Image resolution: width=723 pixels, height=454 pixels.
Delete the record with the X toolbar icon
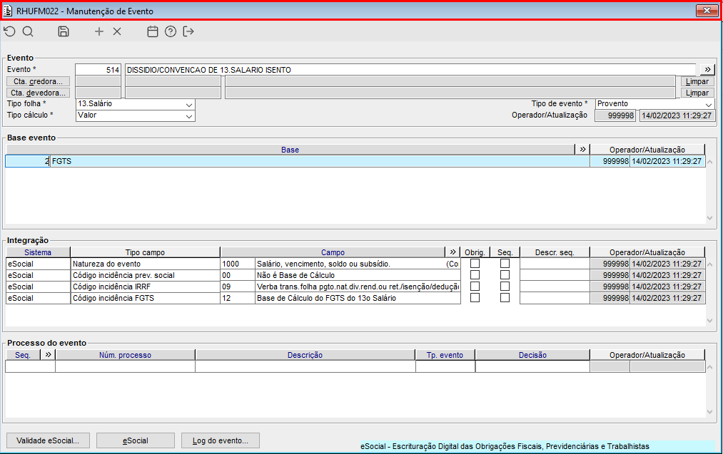coord(117,31)
